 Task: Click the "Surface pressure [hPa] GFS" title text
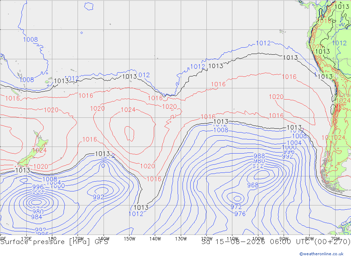[x=54, y=242]
